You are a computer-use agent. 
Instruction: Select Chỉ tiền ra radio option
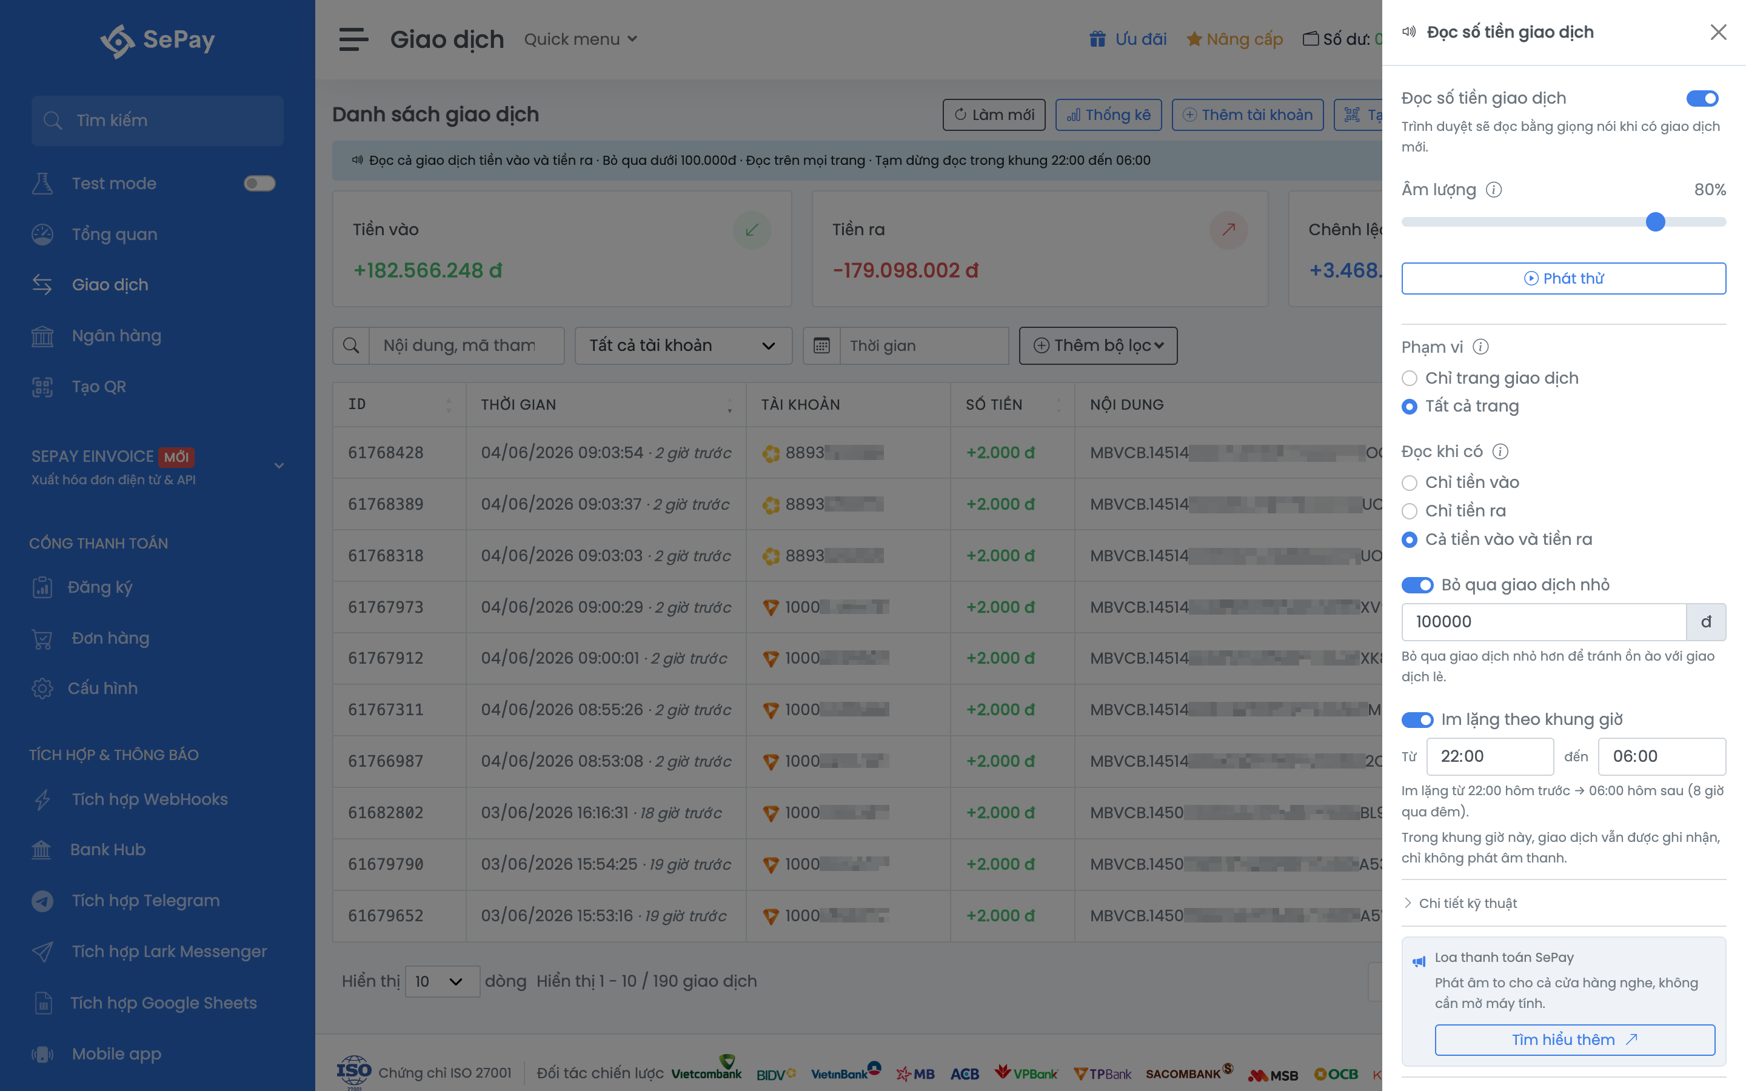pyautogui.click(x=1409, y=512)
